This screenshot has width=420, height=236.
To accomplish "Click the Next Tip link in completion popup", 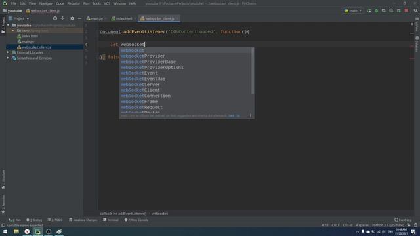I will tap(234, 115).
